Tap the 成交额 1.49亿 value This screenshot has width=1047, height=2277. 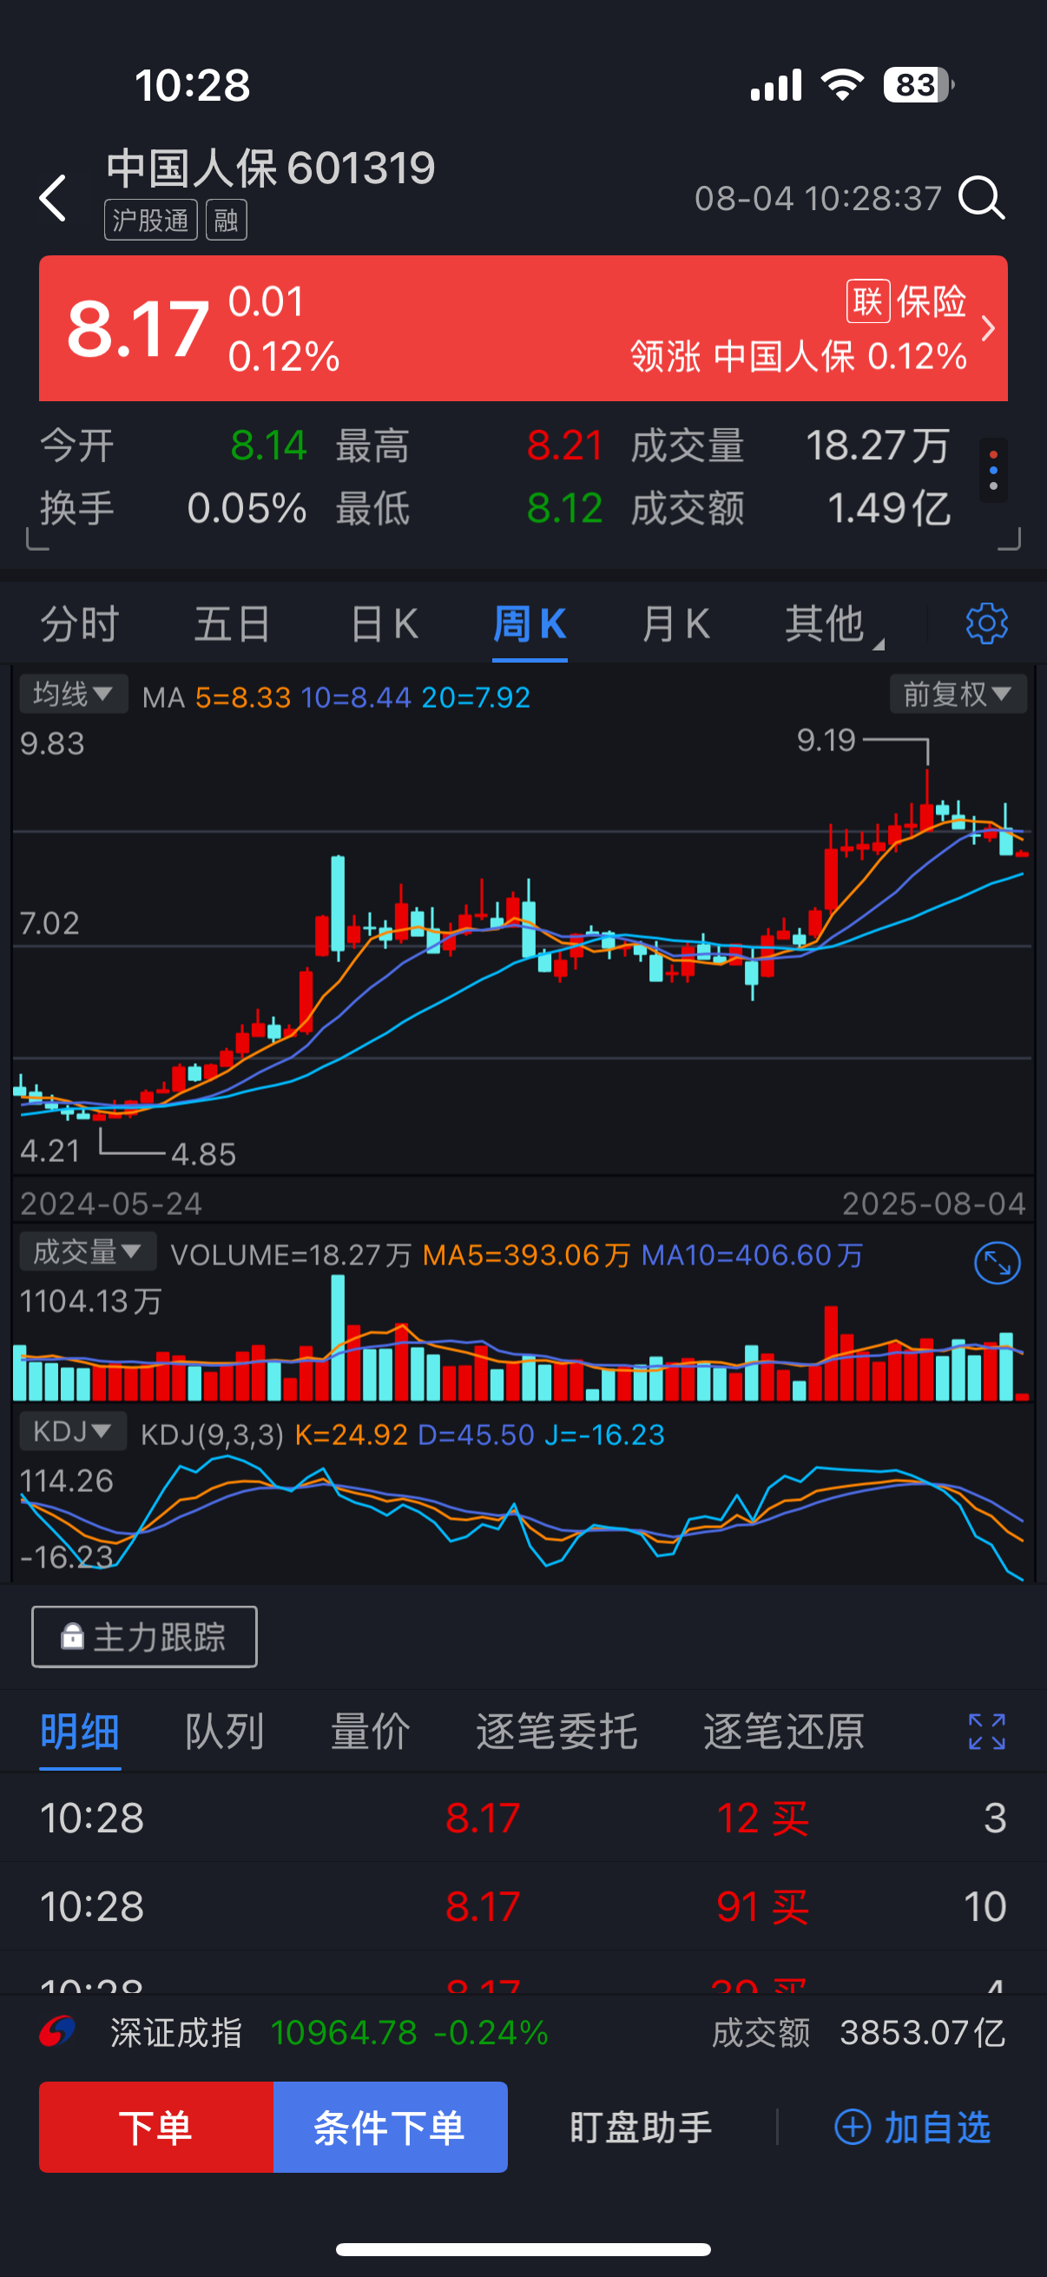coord(889,508)
